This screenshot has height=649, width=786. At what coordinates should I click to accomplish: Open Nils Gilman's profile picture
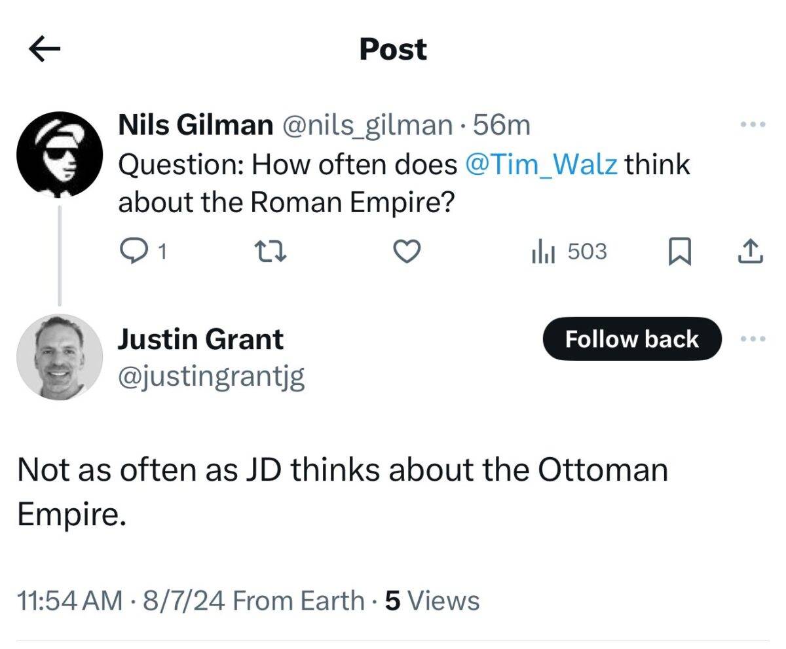[59, 155]
